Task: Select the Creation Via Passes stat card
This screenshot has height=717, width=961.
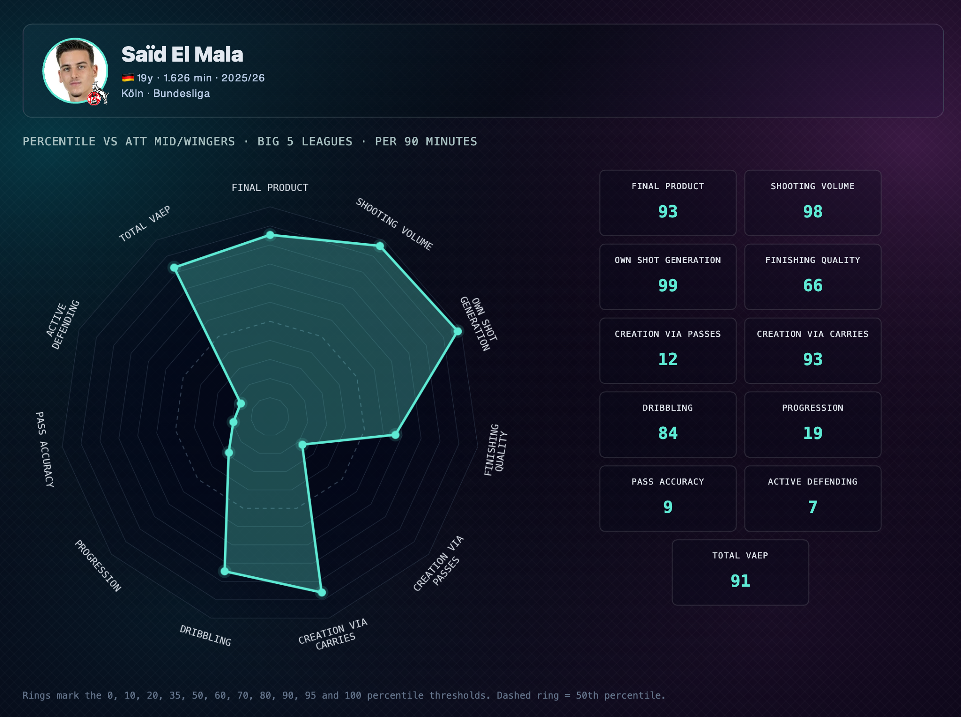Action: (x=667, y=351)
